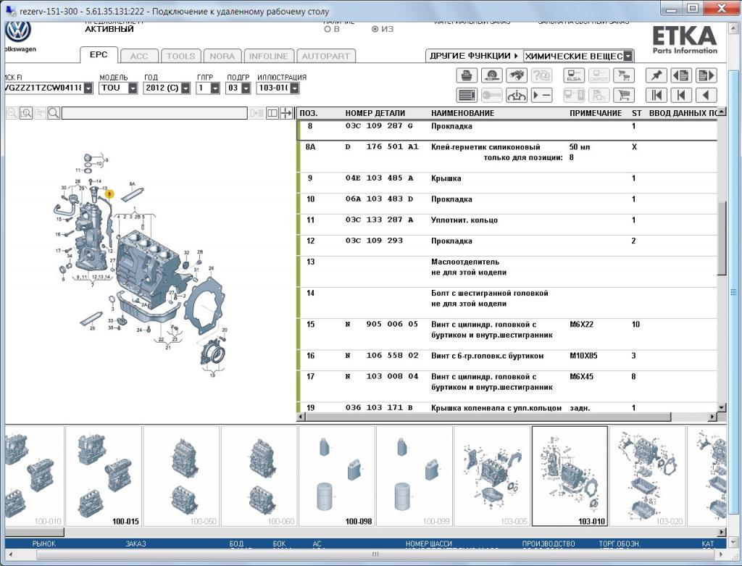
Task: Select thumbnail 103-005
Action: click(492, 476)
